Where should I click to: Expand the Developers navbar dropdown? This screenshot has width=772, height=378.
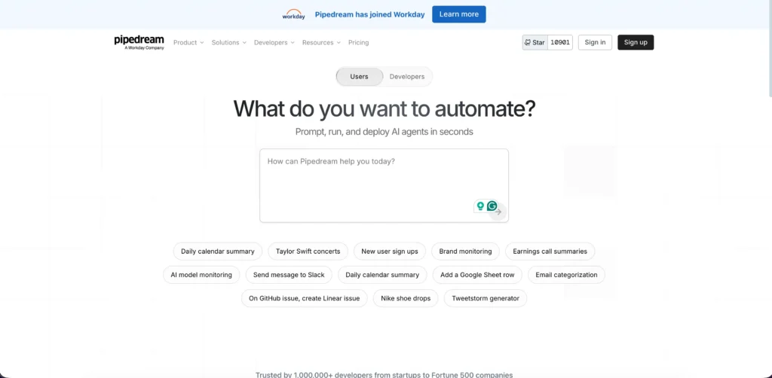[x=274, y=43]
